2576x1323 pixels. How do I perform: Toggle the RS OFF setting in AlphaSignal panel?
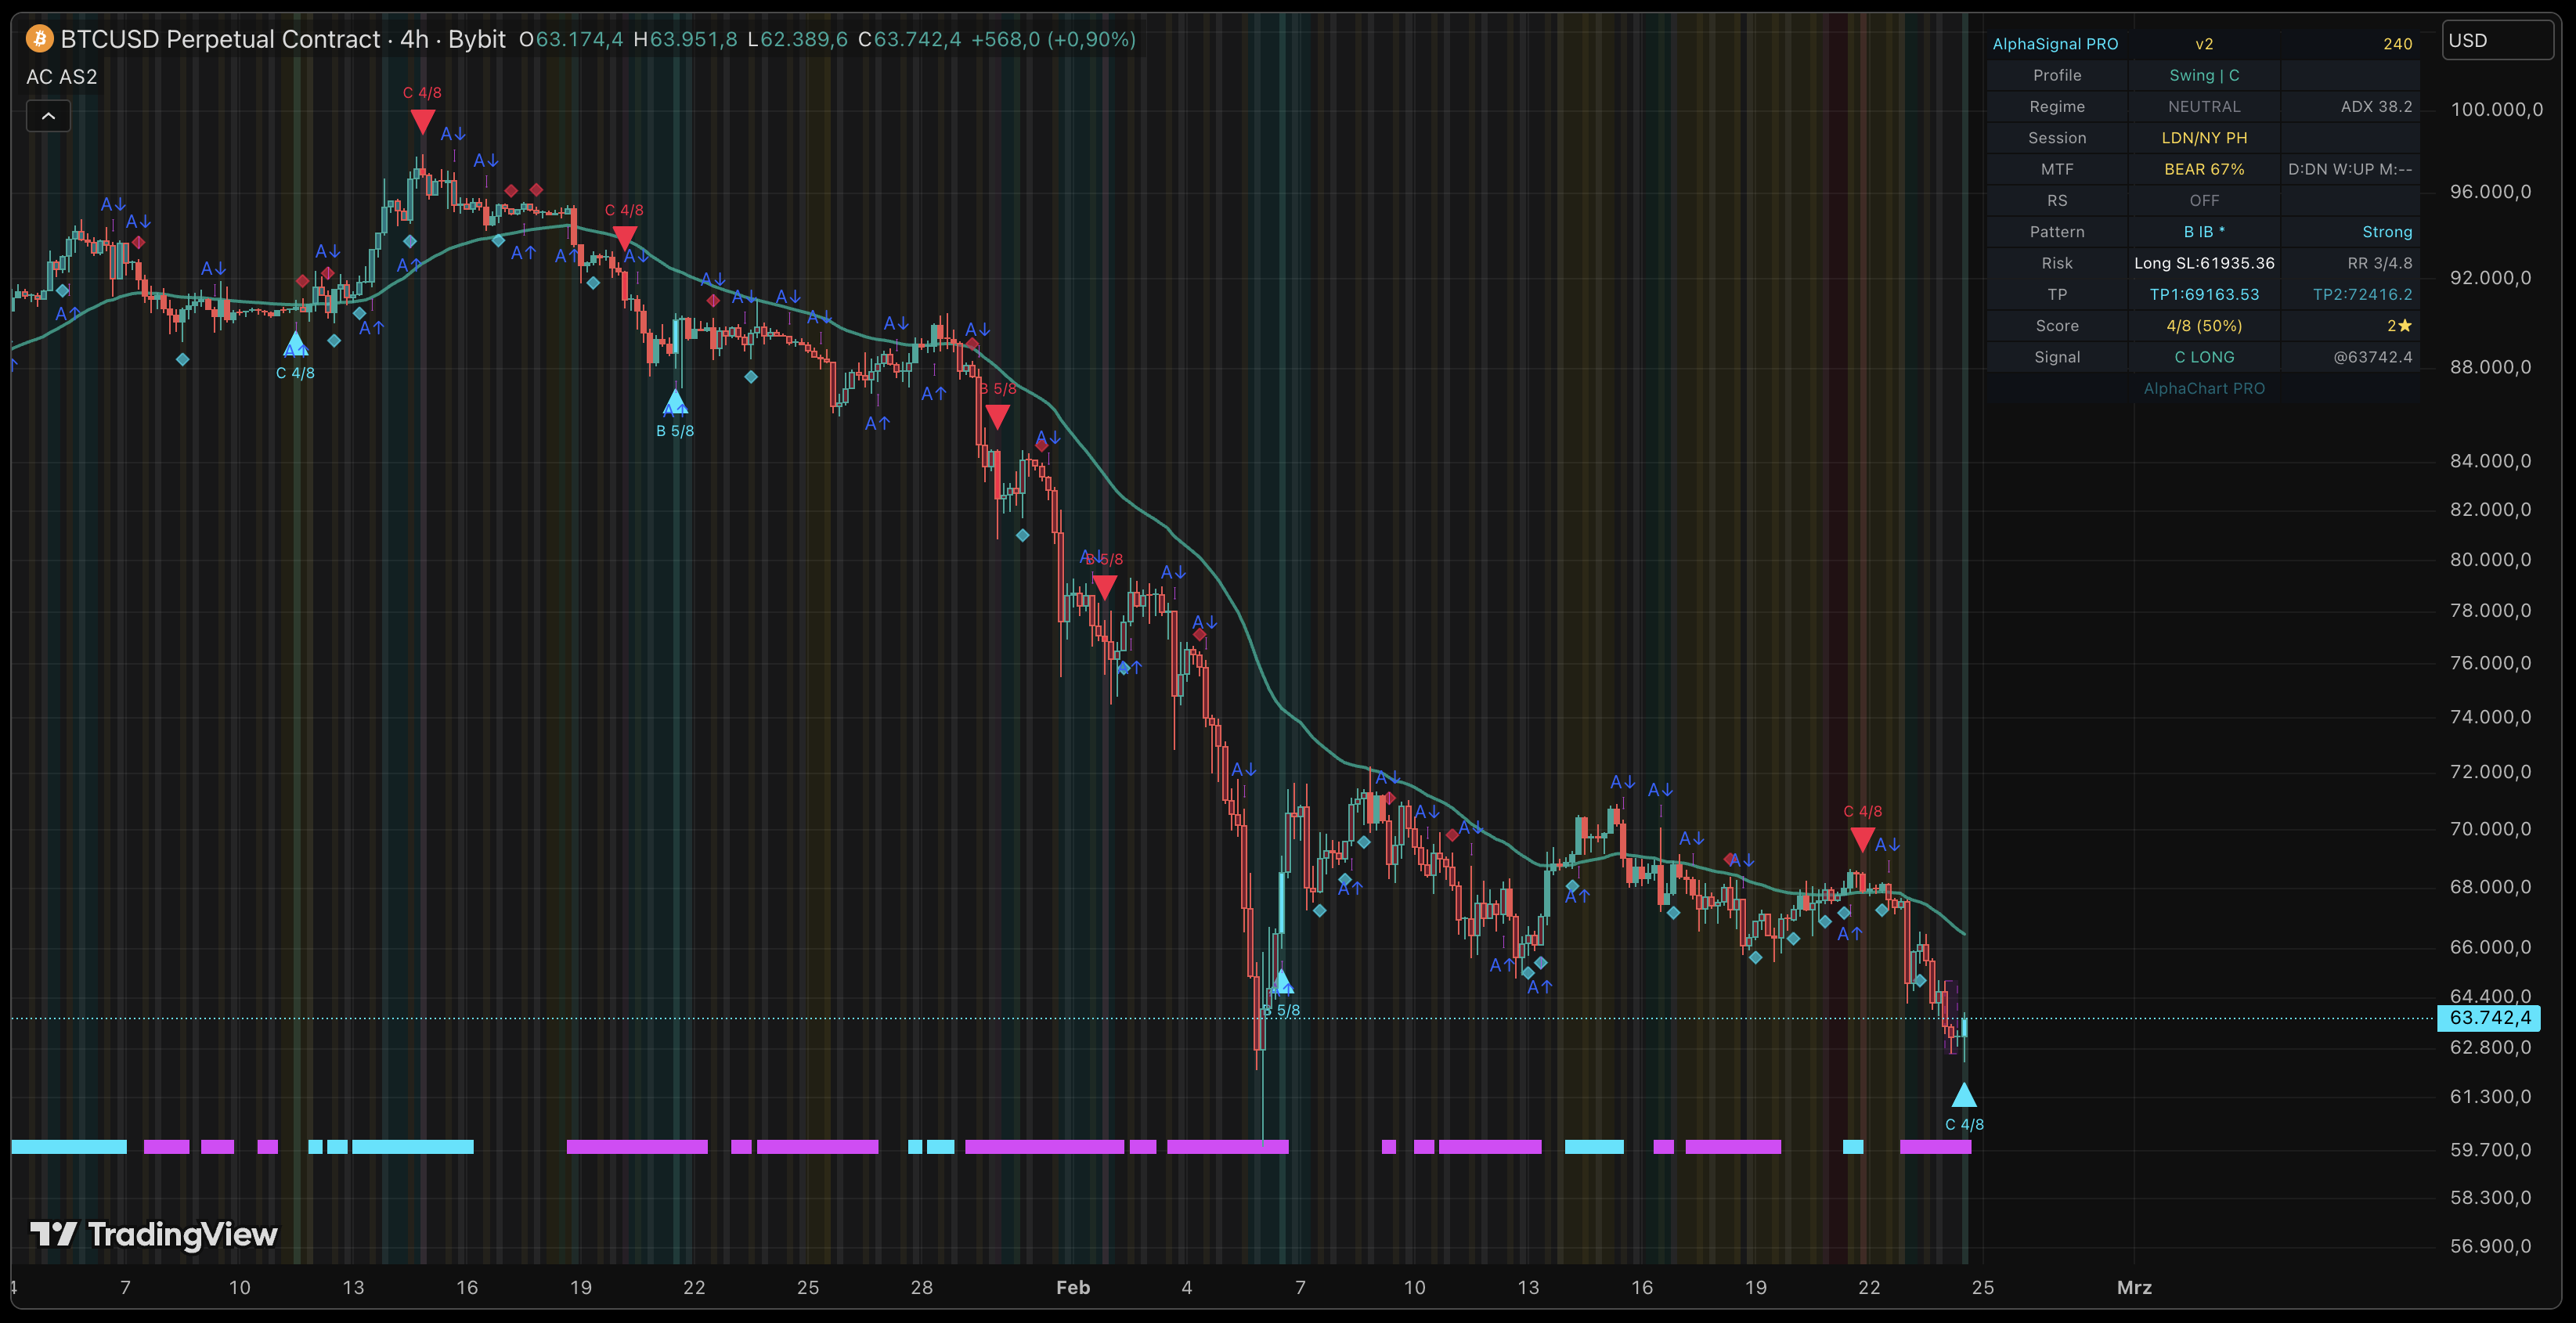(x=2203, y=200)
